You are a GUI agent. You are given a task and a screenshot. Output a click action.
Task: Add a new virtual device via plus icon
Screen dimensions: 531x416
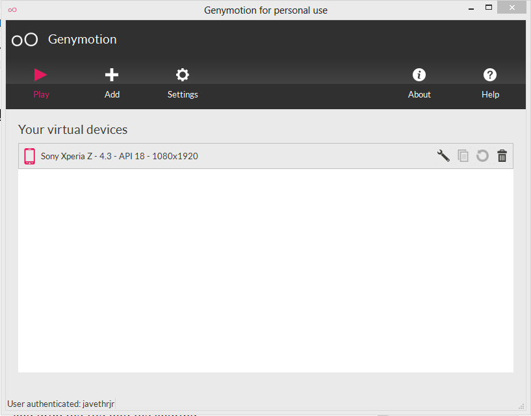pos(112,75)
